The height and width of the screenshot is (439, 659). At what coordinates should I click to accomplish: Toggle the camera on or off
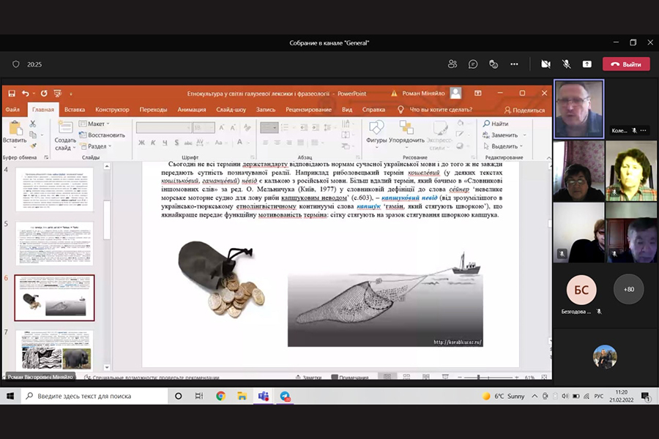click(546, 64)
